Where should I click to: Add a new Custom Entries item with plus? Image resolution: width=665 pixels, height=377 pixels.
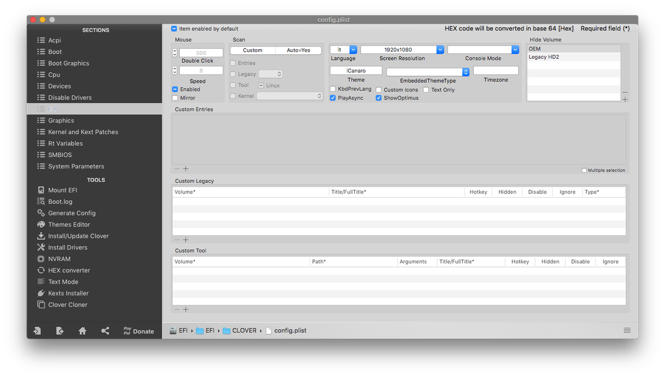point(185,169)
